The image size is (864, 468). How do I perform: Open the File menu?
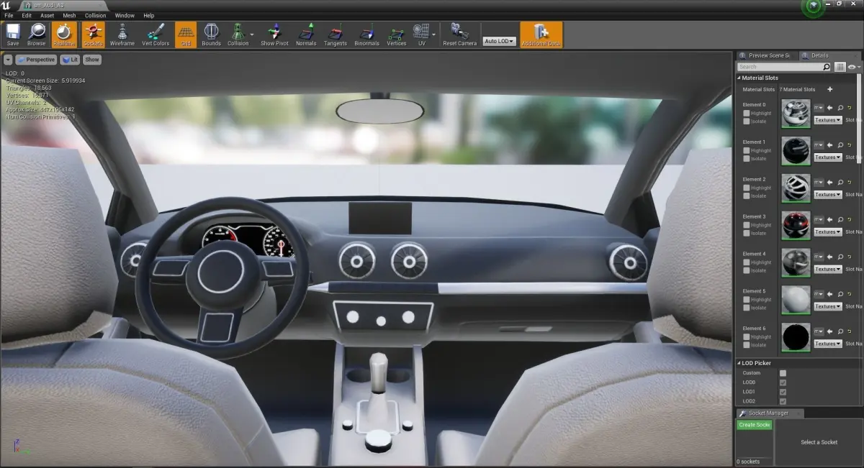click(7, 15)
